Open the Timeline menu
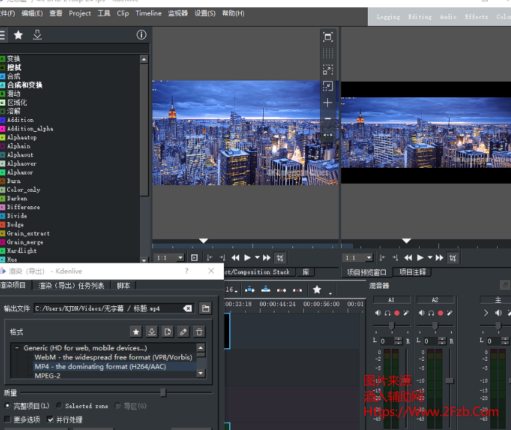The image size is (511, 430). tap(148, 13)
